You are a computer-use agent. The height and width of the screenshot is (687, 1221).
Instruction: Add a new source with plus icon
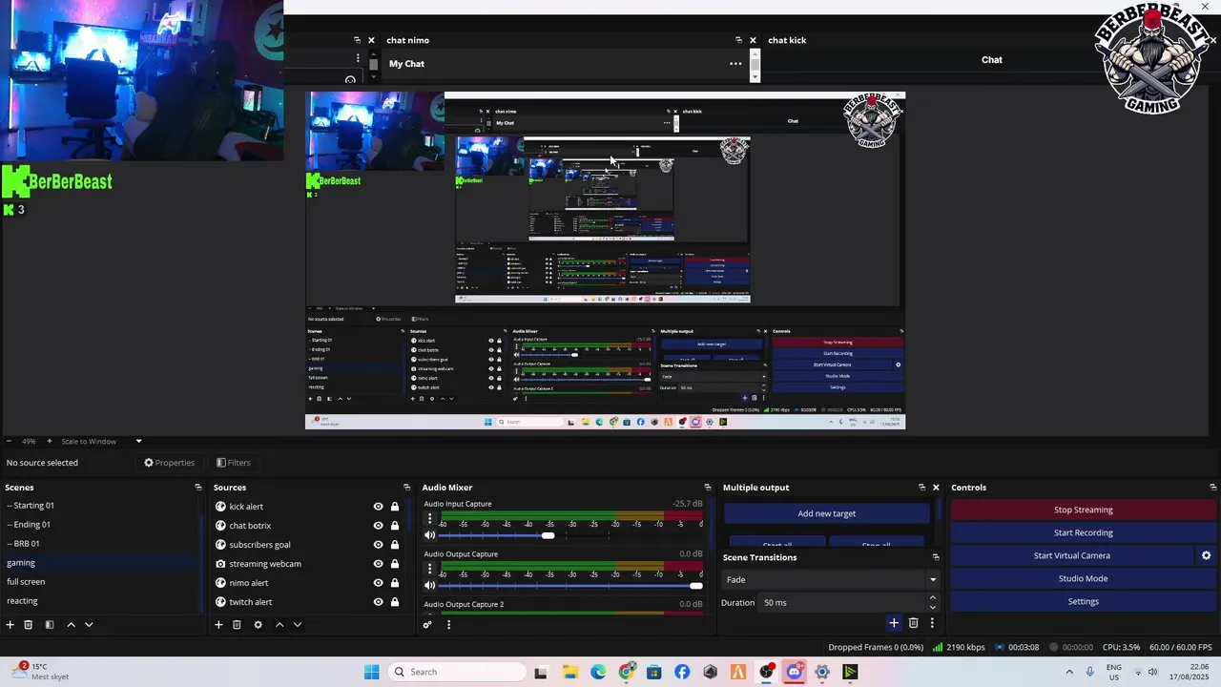click(x=218, y=624)
